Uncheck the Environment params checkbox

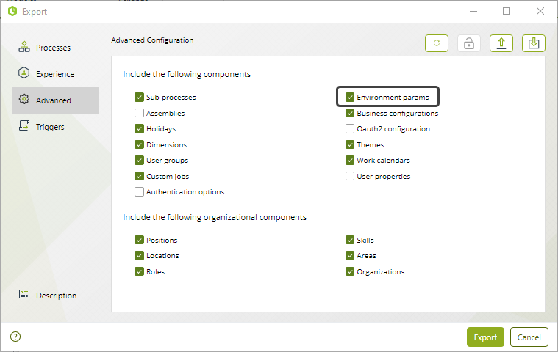(x=350, y=98)
